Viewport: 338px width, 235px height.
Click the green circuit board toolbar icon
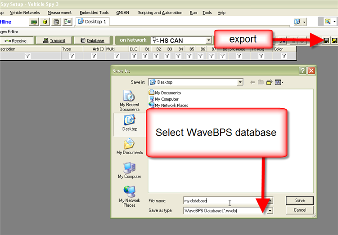(34, 22)
